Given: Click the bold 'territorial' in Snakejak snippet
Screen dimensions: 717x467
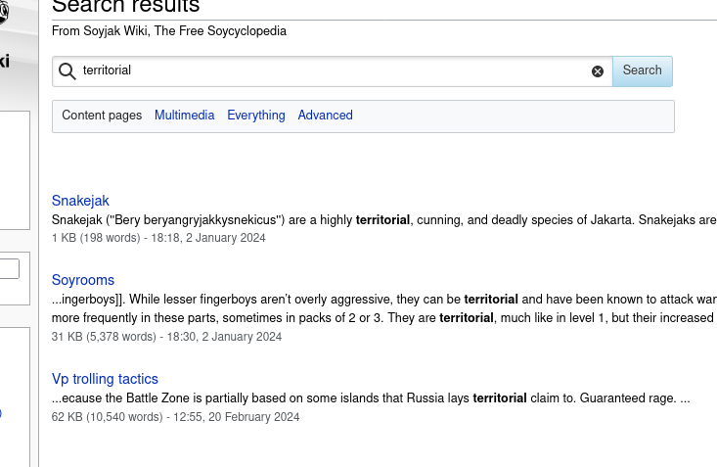Looking at the screenshot, I should tap(382, 220).
